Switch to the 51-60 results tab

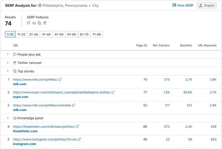click(72, 34)
